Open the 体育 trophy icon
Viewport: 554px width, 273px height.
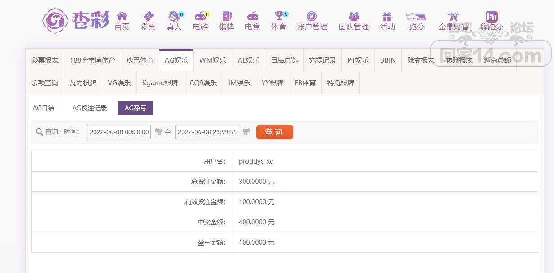tap(279, 17)
